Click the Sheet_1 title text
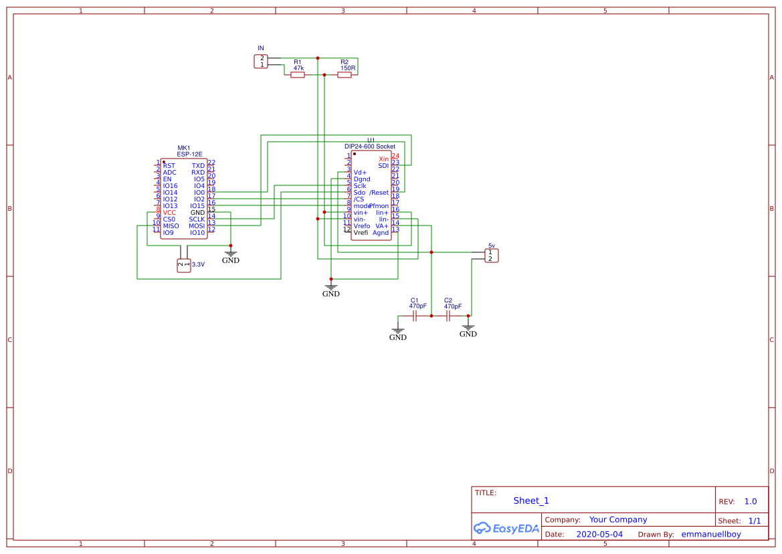782x554 pixels. [530, 500]
